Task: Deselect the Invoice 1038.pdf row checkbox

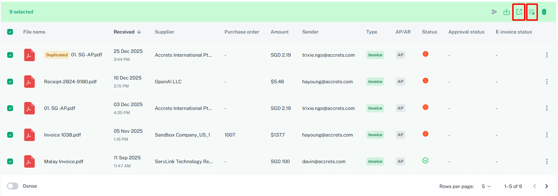Action: [10, 135]
